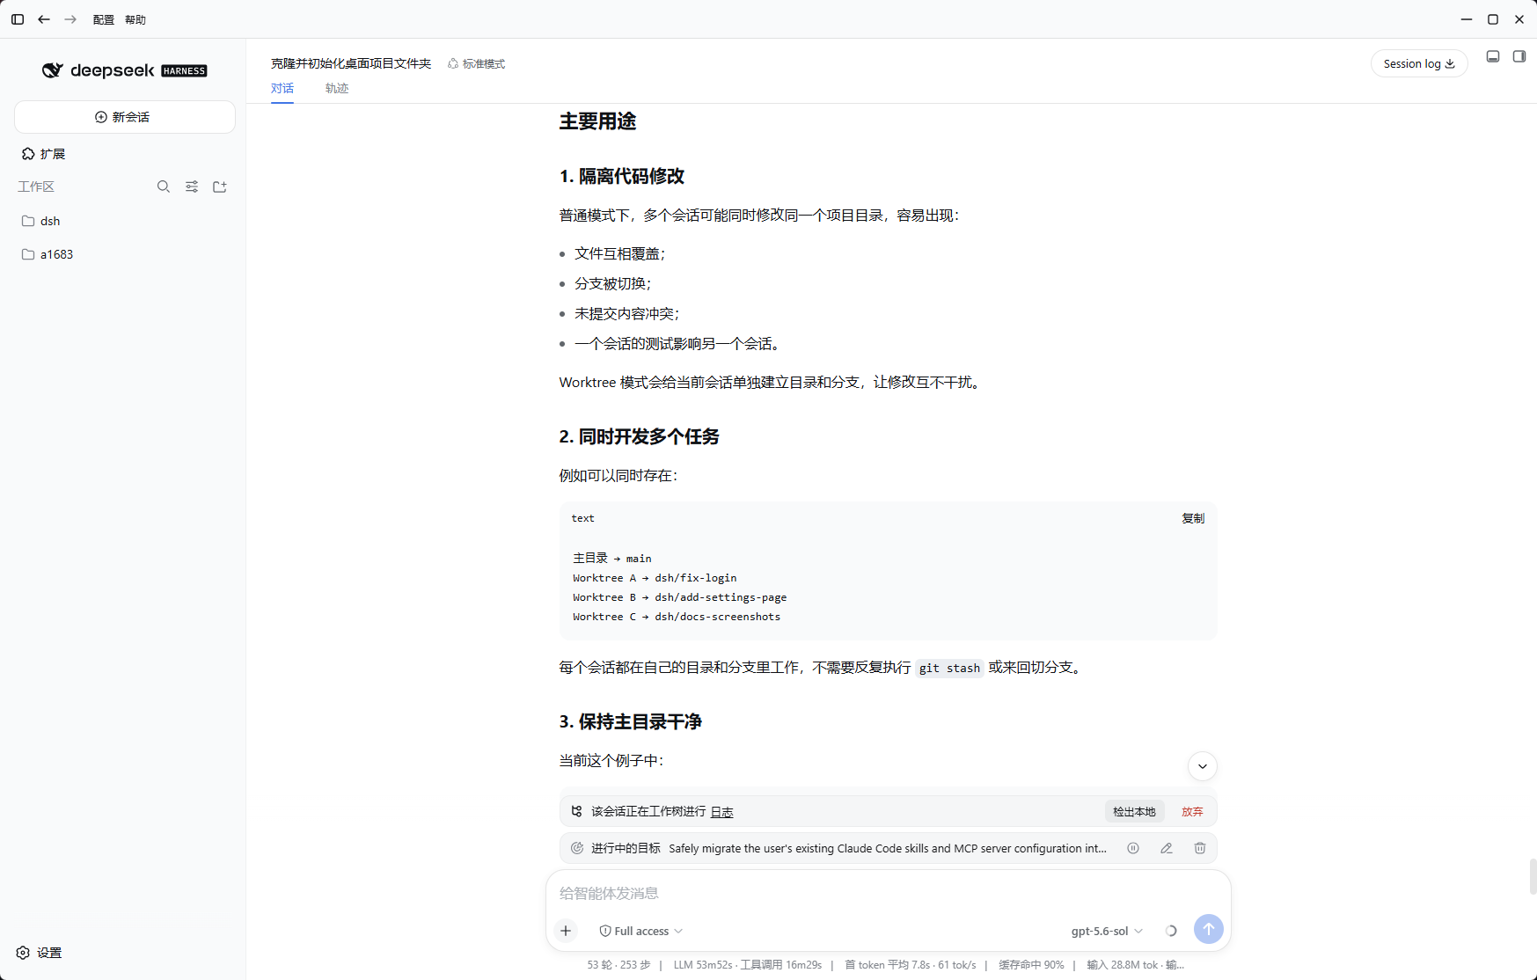Add a new workspace folder icon
This screenshot has height=980, width=1537.
(x=220, y=186)
